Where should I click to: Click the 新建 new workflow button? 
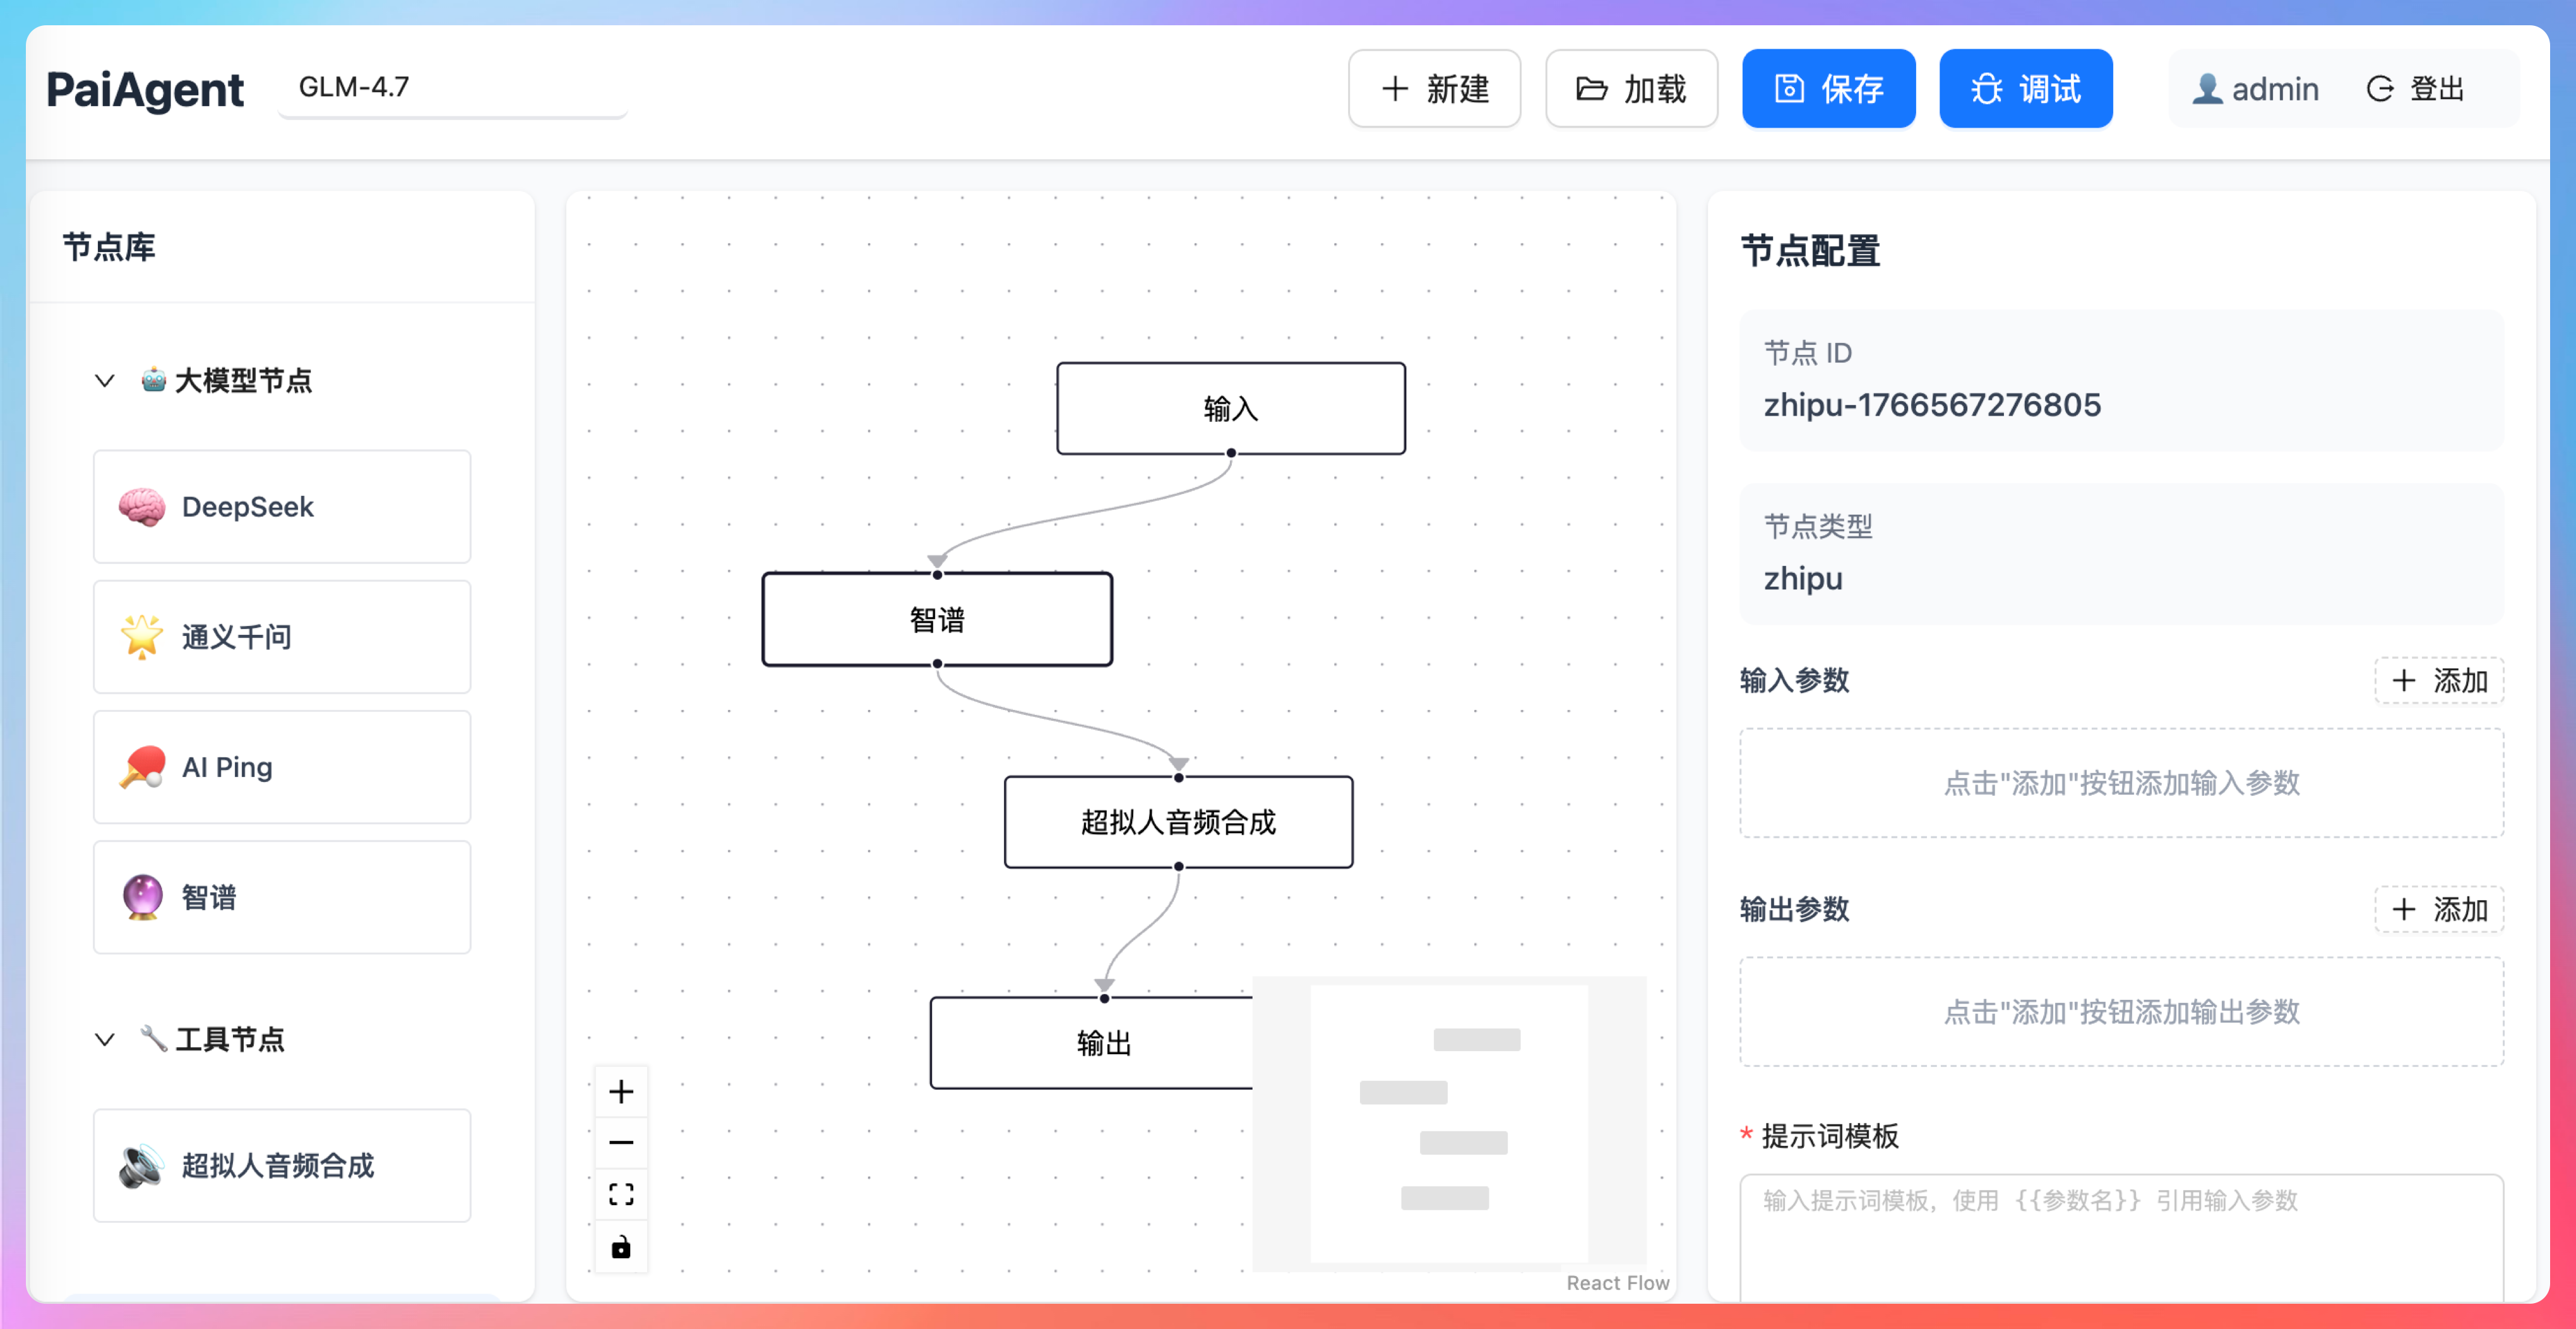1434,89
